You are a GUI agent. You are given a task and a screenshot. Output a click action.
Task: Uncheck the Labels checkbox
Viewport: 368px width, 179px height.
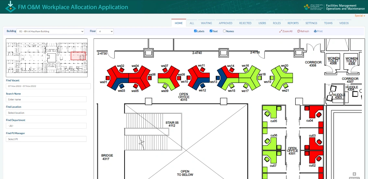pyautogui.click(x=195, y=31)
